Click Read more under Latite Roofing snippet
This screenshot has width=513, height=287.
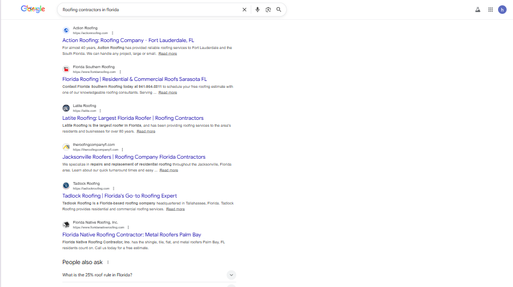click(146, 132)
